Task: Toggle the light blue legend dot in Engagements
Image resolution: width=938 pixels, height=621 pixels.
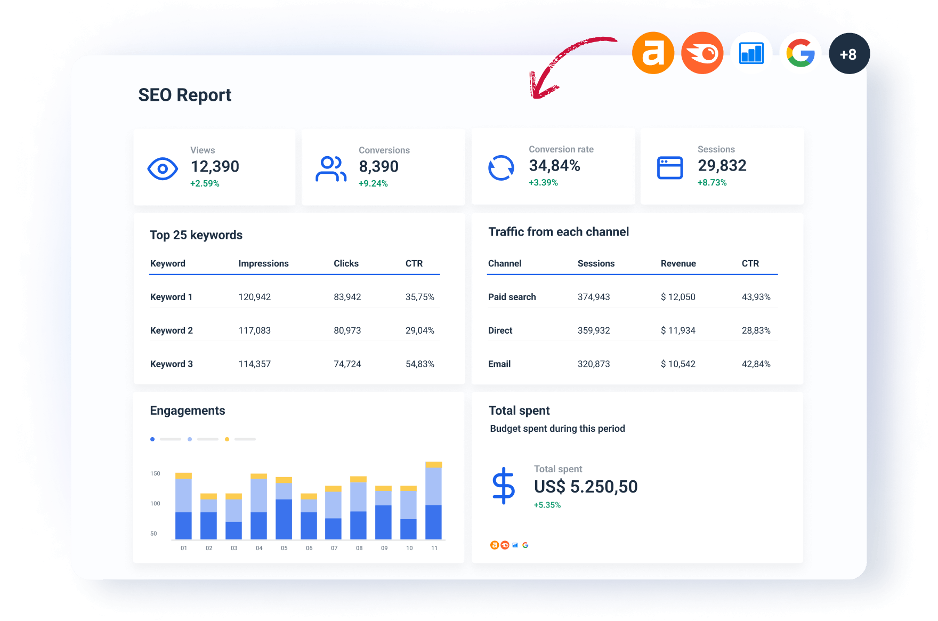Action: coord(190,439)
